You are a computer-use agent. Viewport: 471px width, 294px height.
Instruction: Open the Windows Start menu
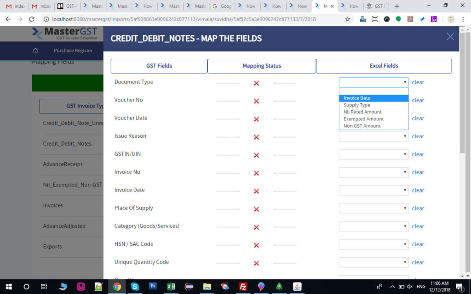point(8,287)
